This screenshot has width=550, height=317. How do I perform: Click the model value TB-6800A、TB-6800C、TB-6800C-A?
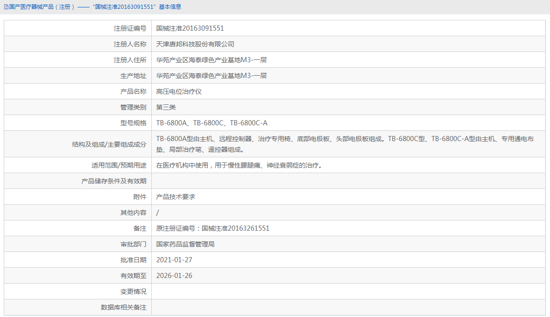coord(212,123)
